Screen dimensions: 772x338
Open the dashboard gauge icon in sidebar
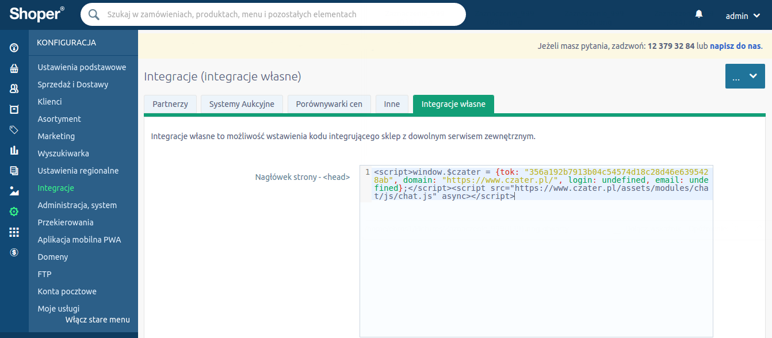pyautogui.click(x=14, y=48)
